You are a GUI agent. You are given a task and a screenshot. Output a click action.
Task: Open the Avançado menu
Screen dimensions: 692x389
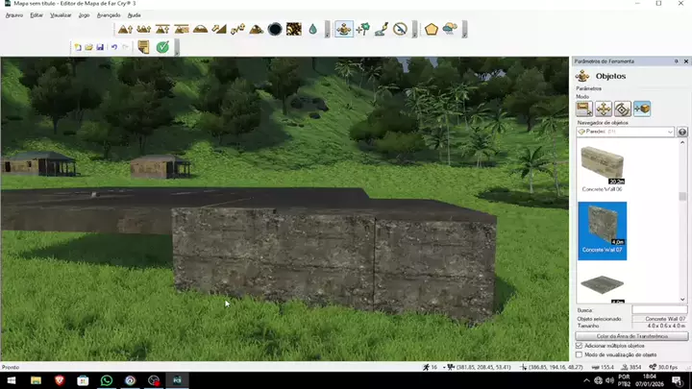tap(109, 15)
